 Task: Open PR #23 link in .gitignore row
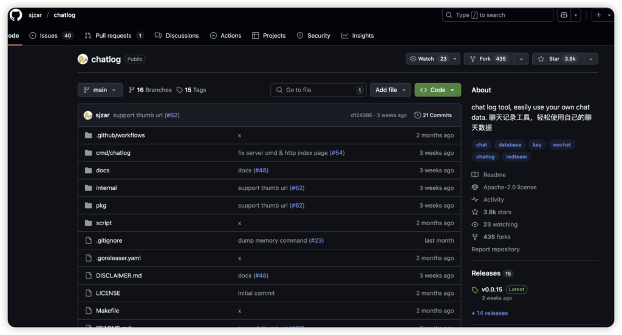click(x=316, y=241)
